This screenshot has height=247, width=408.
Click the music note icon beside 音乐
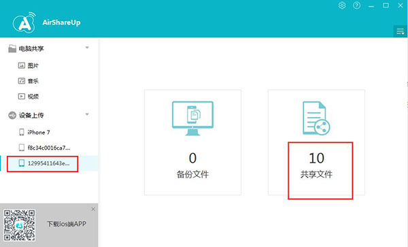point(21,81)
